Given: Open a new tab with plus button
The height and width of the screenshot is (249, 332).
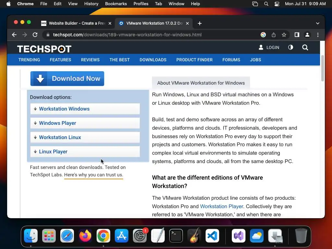Looking at the screenshot, I should click(x=199, y=23).
